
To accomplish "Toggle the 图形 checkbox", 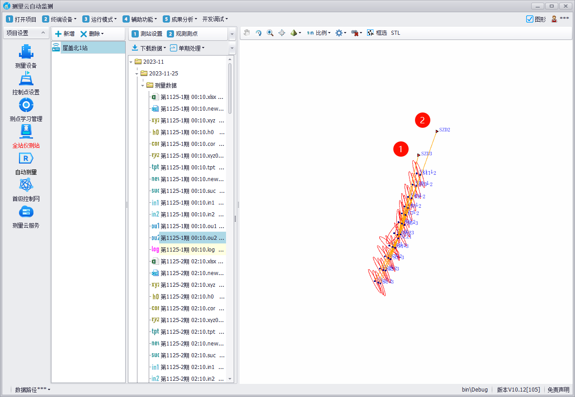I will pos(530,19).
